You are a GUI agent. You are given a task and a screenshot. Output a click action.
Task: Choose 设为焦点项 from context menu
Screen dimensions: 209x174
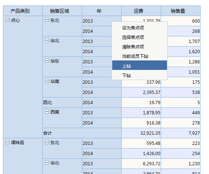click(x=140, y=28)
